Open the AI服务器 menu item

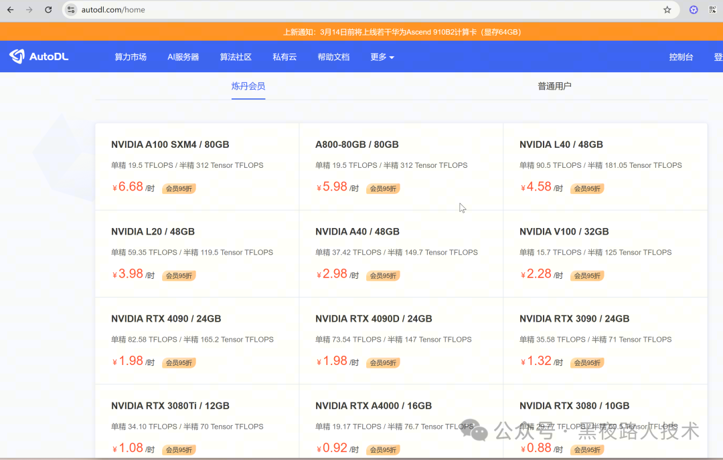tap(183, 57)
